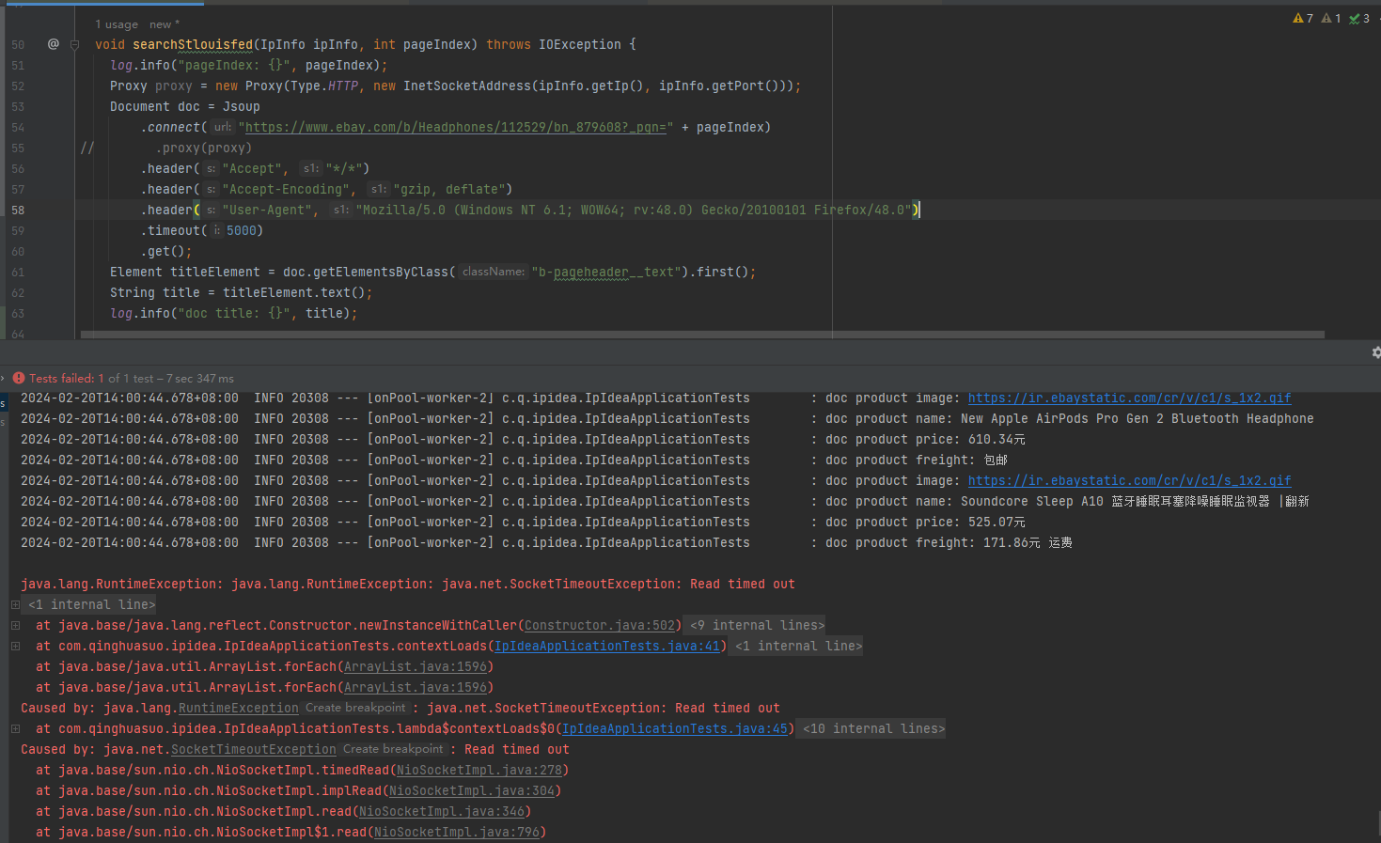This screenshot has height=843, width=1381.
Task: Click the SocketTimeoutException link after Caused by
Action: click(253, 749)
